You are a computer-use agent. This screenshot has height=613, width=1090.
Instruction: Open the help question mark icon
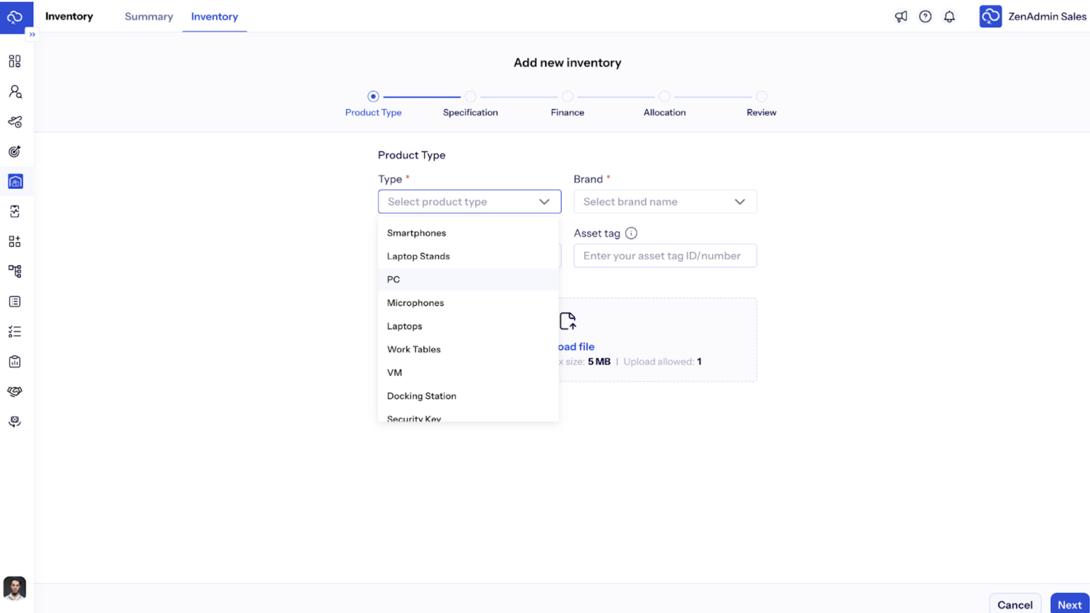(925, 17)
